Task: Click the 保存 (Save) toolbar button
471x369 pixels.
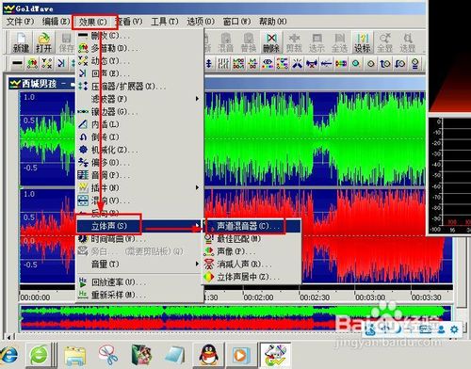Action: coord(66,43)
